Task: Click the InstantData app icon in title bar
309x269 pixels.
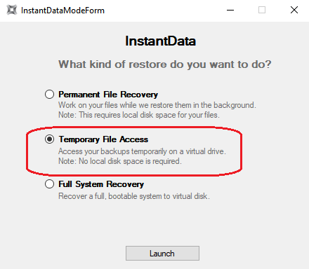Action: 12,10
